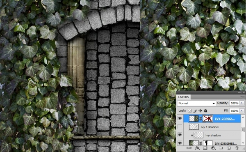The width and height of the screenshot is (246, 152).
Task: Collapse the Layers panel to icons
Action: pyautogui.click(x=239, y=92)
